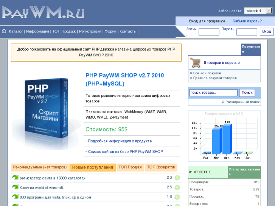The image size is (275, 206).
Task: Click the Mar bar in the sales chart
Action: coord(217,141)
